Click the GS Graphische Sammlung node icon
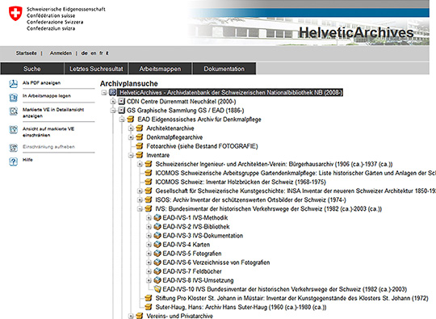 click(121, 110)
